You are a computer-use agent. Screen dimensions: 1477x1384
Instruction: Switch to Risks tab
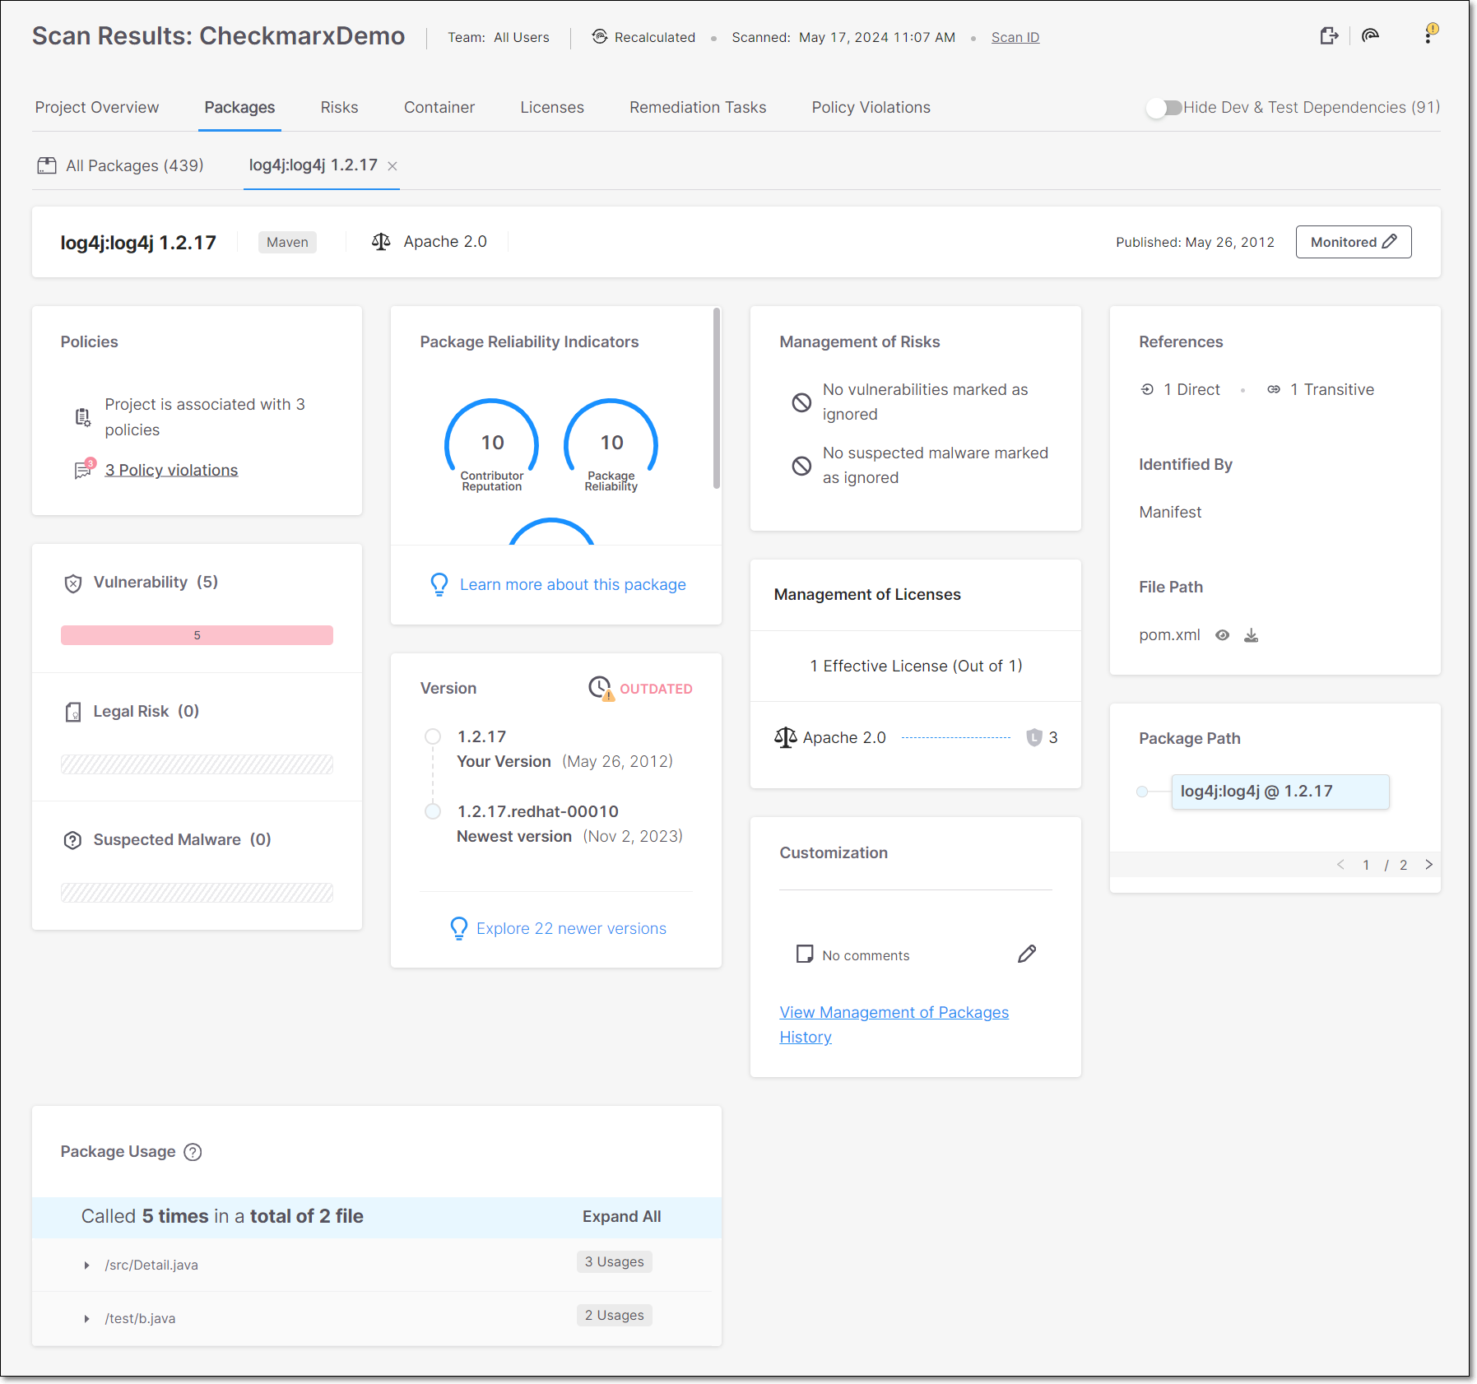[x=339, y=108]
